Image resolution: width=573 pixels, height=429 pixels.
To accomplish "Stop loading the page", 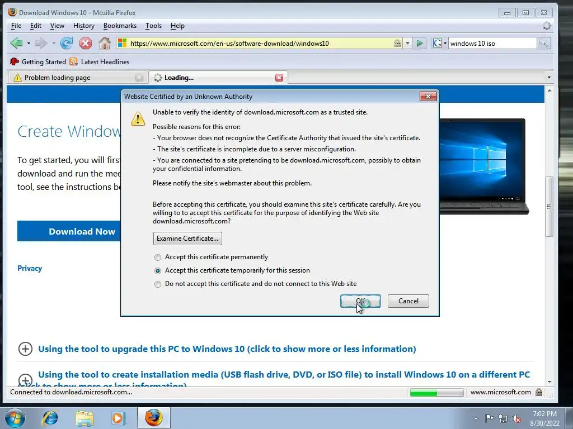I will point(86,44).
